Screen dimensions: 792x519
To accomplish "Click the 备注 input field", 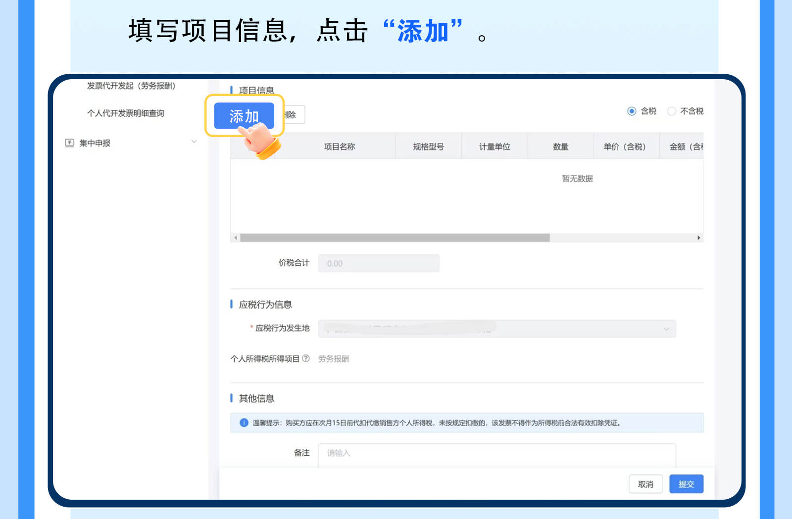I will click(496, 454).
